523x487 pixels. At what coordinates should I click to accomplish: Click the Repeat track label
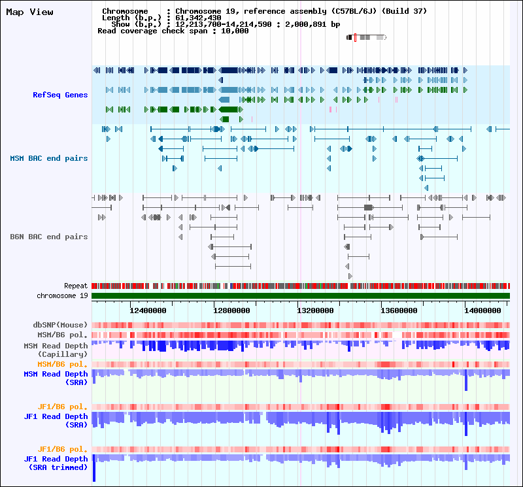coord(76,286)
